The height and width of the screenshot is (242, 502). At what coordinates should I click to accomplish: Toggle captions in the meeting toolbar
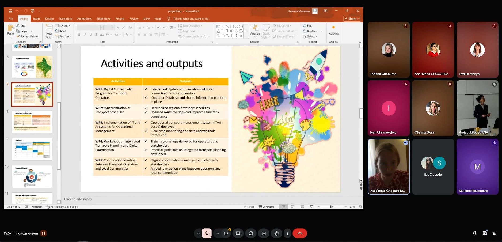click(x=264, y=233)
